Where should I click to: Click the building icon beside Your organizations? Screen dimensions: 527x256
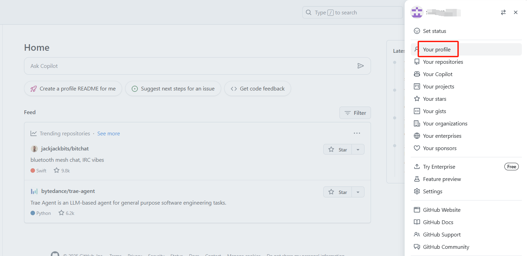(x=417, y=123)
